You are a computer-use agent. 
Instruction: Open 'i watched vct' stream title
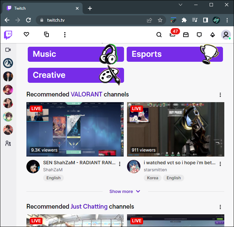(180, 163)
